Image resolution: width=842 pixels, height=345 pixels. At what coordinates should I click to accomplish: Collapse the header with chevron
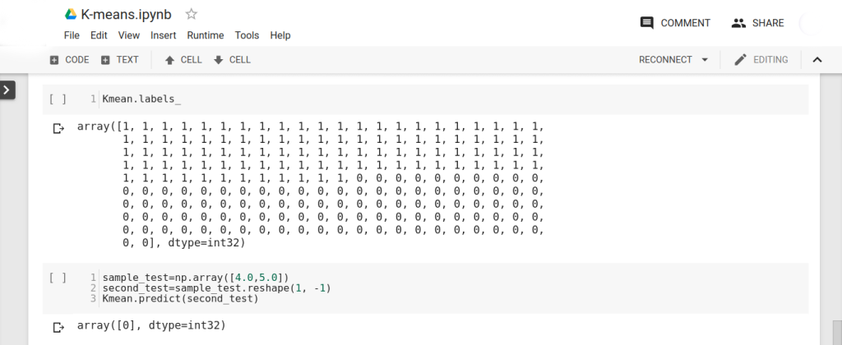[817, 60]
